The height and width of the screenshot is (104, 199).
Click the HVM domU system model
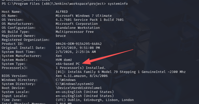tap(64, 60)
